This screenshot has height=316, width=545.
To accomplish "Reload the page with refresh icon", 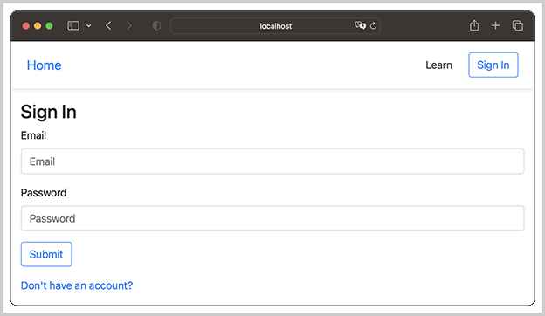I will 373,25.
